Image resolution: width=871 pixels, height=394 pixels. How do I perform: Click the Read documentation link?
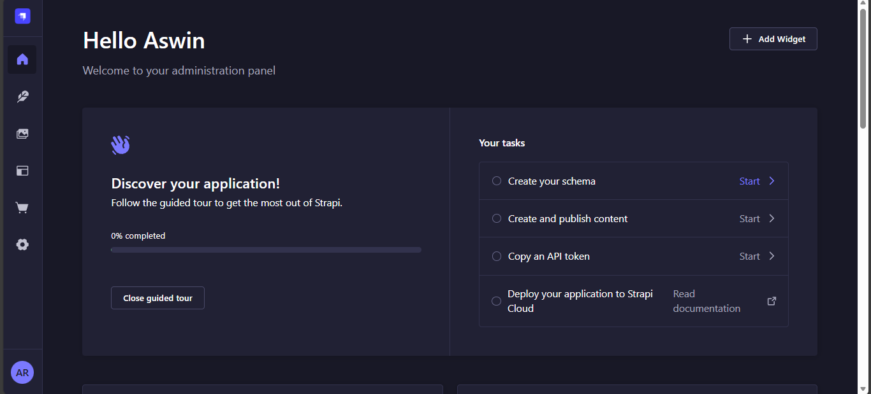click(706, 301)
